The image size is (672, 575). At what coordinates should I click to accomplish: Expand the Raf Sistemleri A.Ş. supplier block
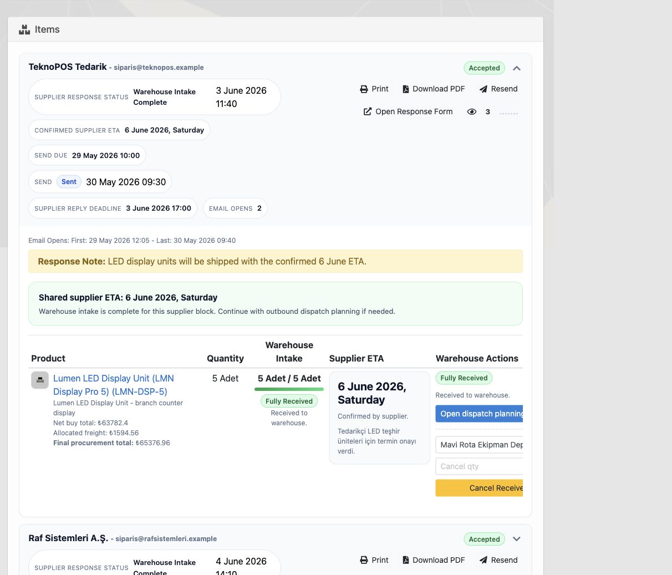pyautogui.click(x=517, y=539)
